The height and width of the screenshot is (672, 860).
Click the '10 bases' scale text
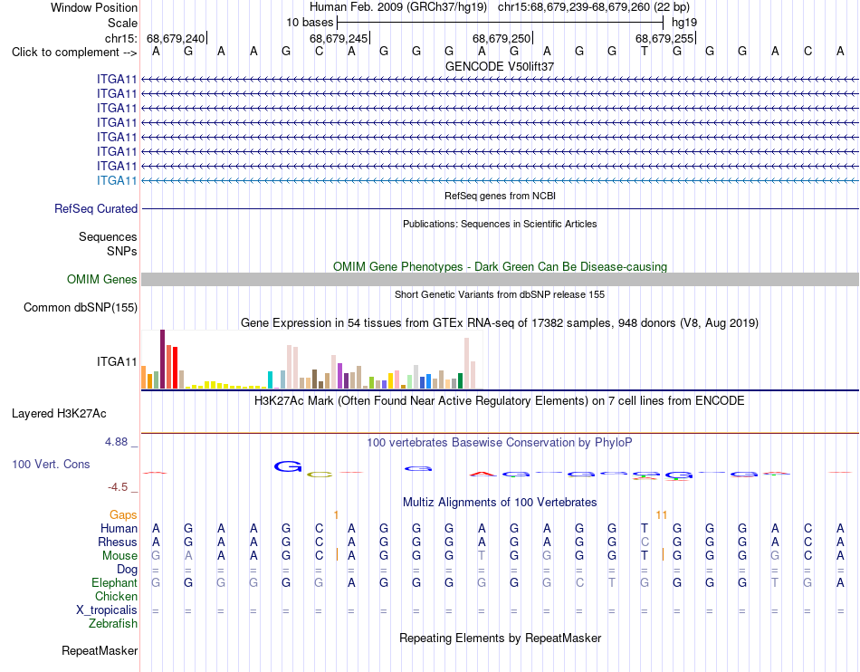click(x=310, y=23)
